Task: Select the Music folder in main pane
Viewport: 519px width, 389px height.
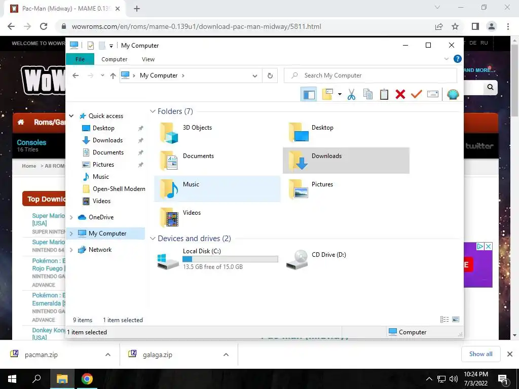Action: [217, 189]
